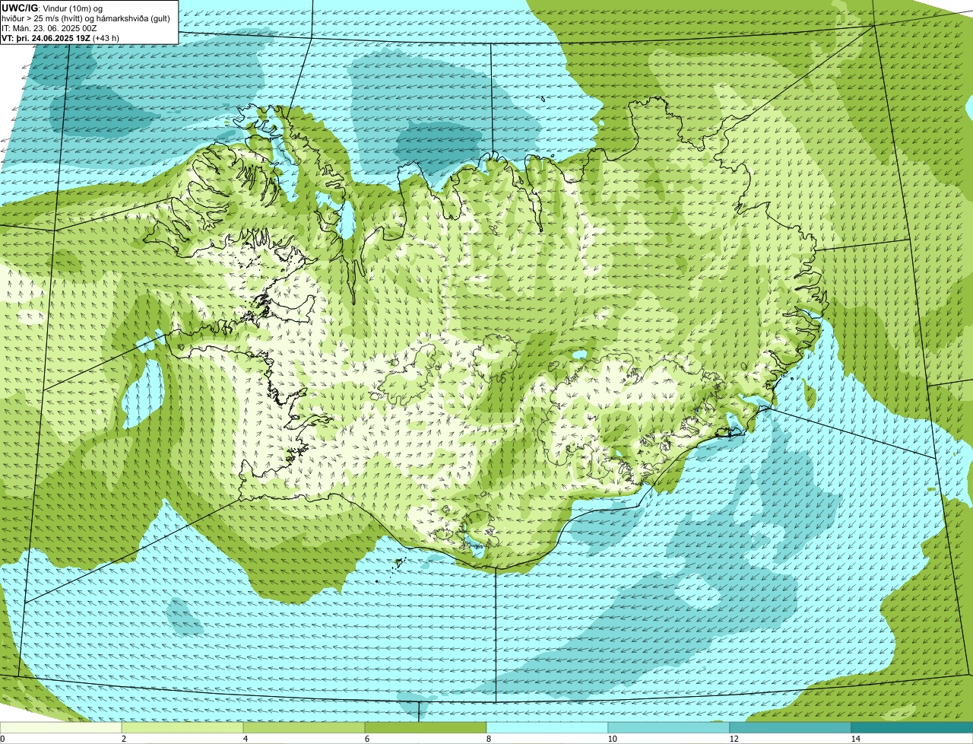
Task: Click the 8–10 m/s light cyan legend swatch
Action: pos(547,727)
